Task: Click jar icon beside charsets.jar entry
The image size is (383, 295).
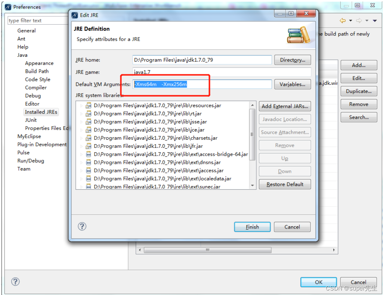Action: pos(89,138)
